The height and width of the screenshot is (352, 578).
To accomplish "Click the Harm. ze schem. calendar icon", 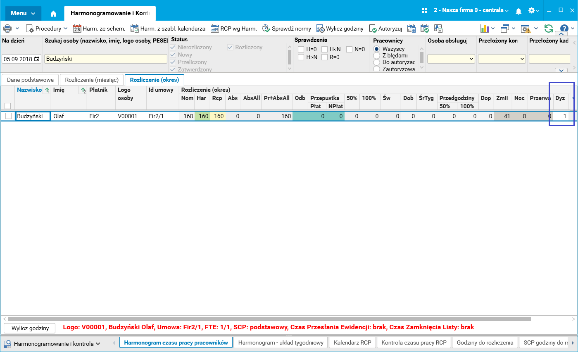I will [x=77, y=29].
